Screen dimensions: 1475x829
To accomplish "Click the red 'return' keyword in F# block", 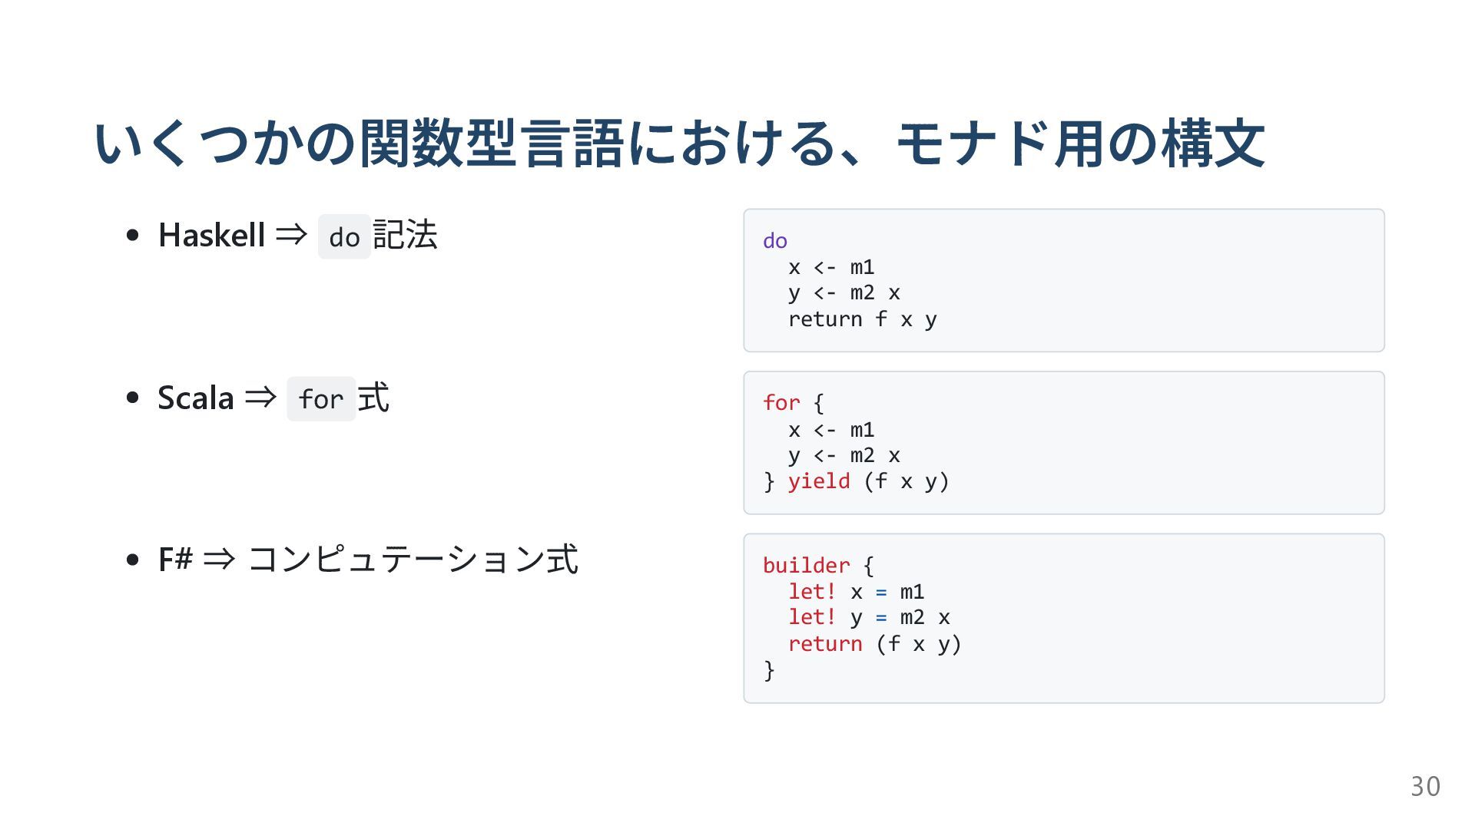I will [x=825, y=644].
